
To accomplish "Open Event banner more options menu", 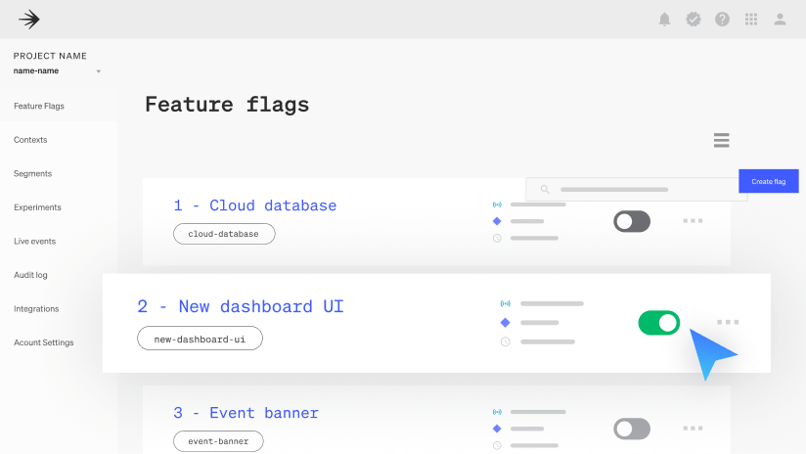I will [x=693, y=429].
